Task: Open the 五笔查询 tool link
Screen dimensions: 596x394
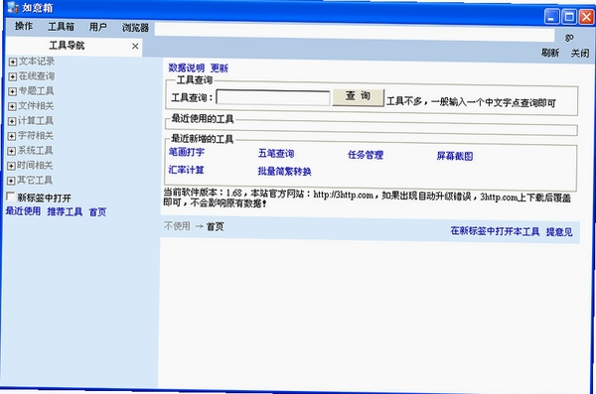Action: [276, 153]
